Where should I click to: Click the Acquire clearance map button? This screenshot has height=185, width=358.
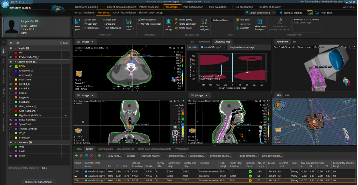[241, 47]
